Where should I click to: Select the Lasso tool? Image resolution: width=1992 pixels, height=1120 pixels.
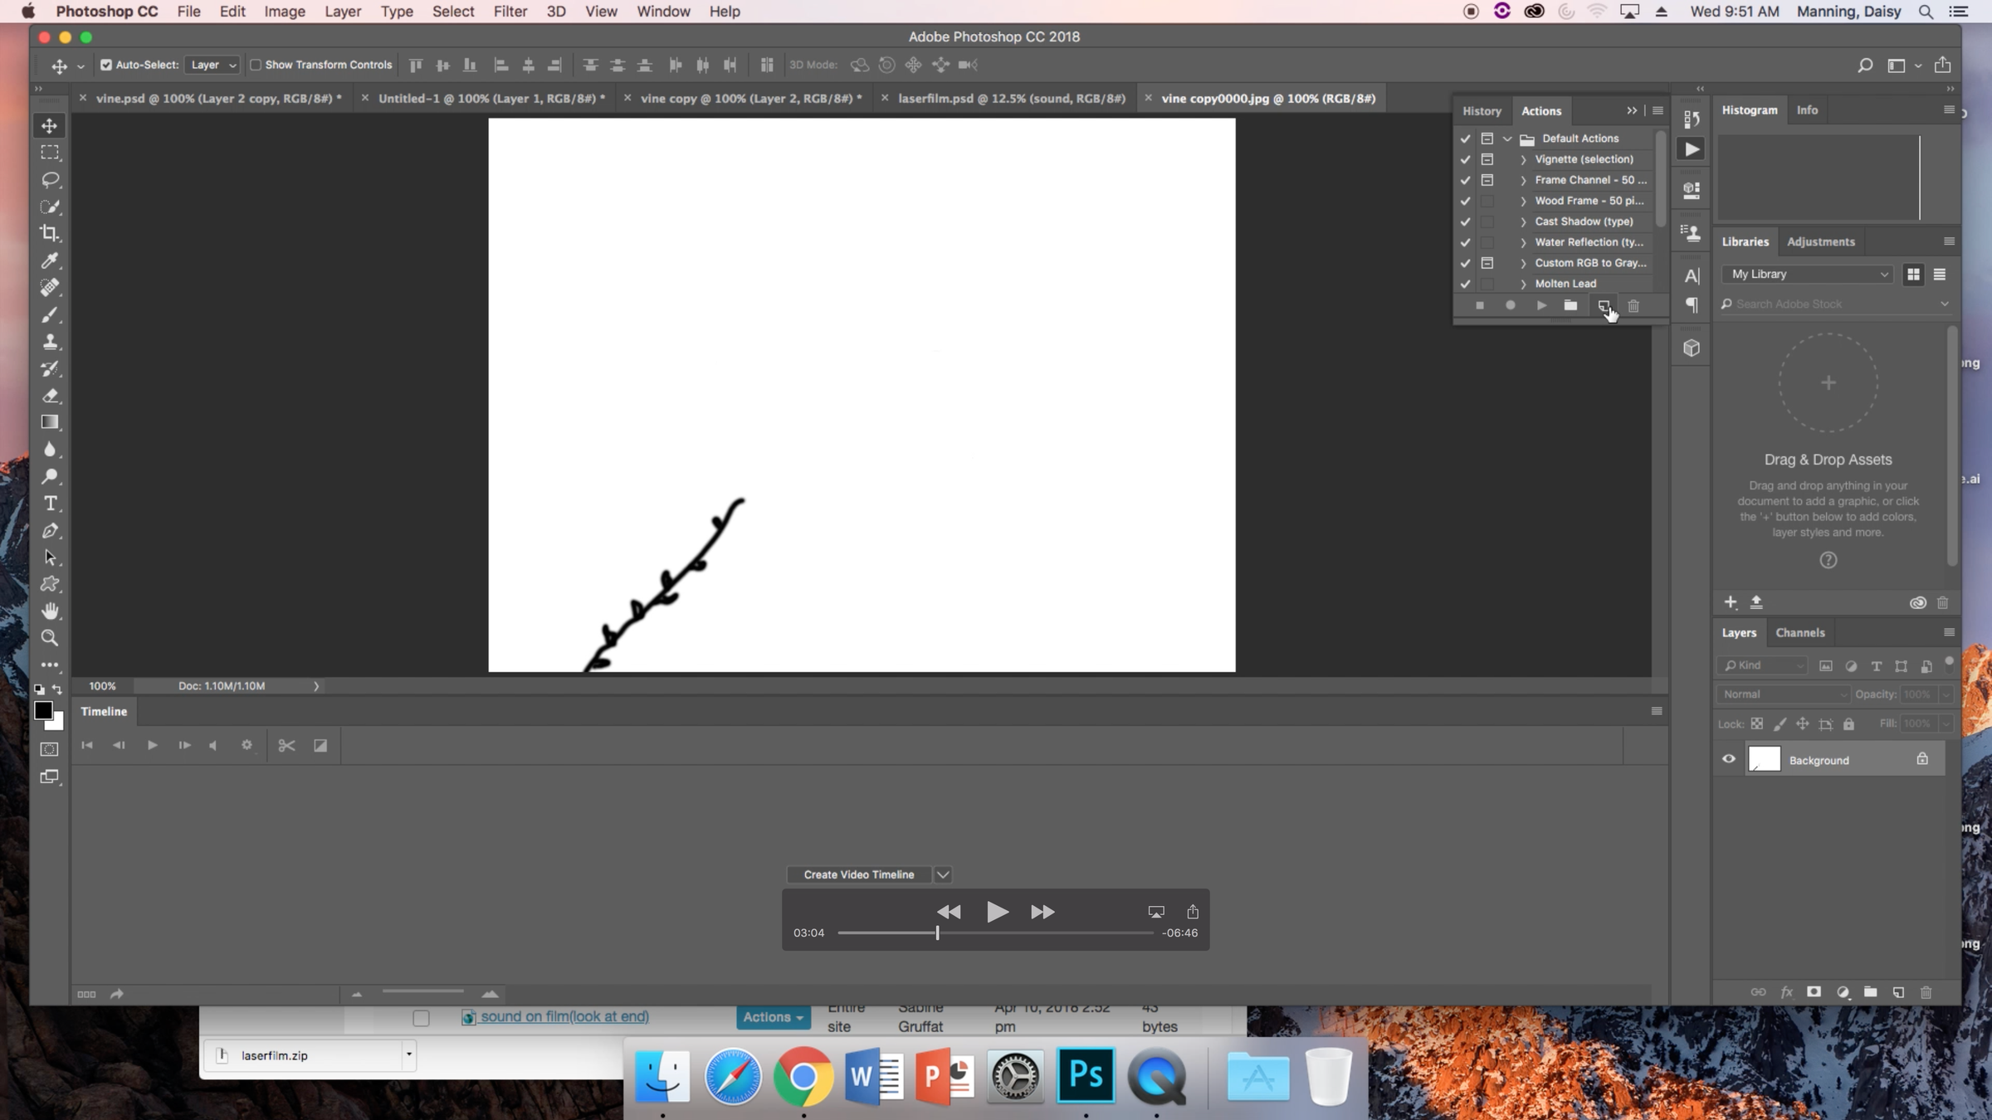50,179
